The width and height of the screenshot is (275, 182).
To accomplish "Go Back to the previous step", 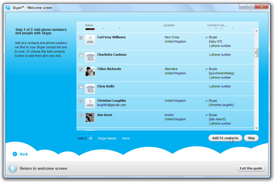I will point(24,154).
